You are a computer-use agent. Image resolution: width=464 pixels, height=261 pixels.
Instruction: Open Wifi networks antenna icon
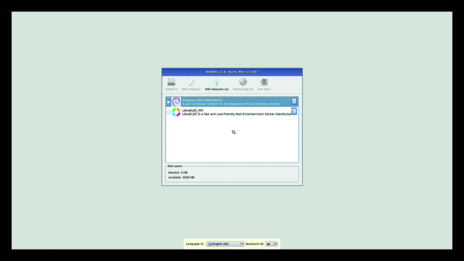point(217,82)
